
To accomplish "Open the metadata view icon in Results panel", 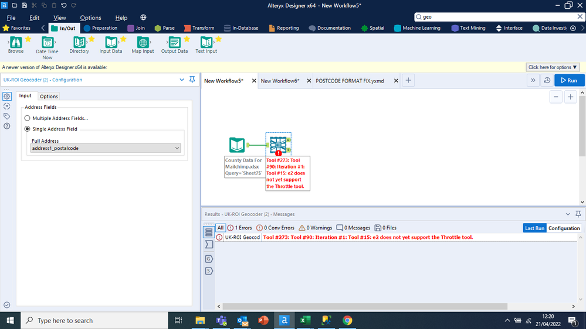I will tap(209, 244).
